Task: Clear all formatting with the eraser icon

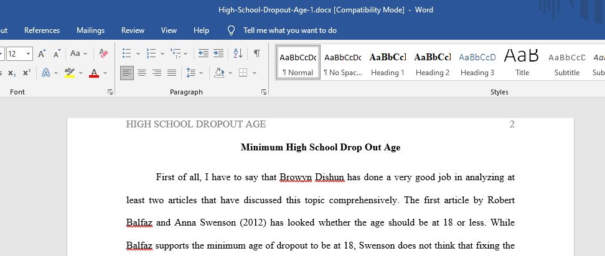Action: click(x=103, y=53)
